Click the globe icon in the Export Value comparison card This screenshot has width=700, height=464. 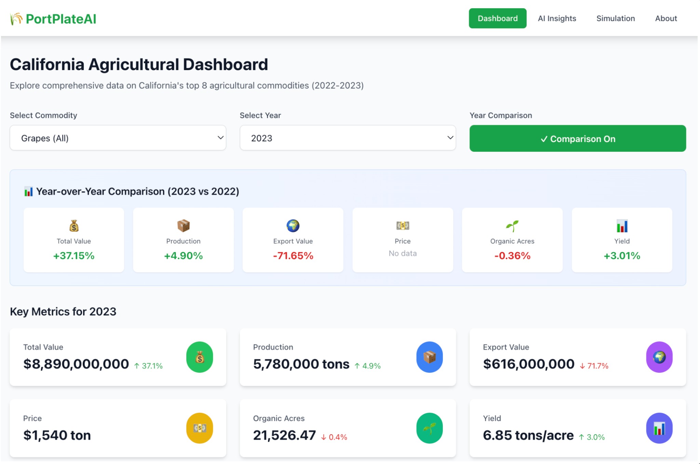pos(293,226)
